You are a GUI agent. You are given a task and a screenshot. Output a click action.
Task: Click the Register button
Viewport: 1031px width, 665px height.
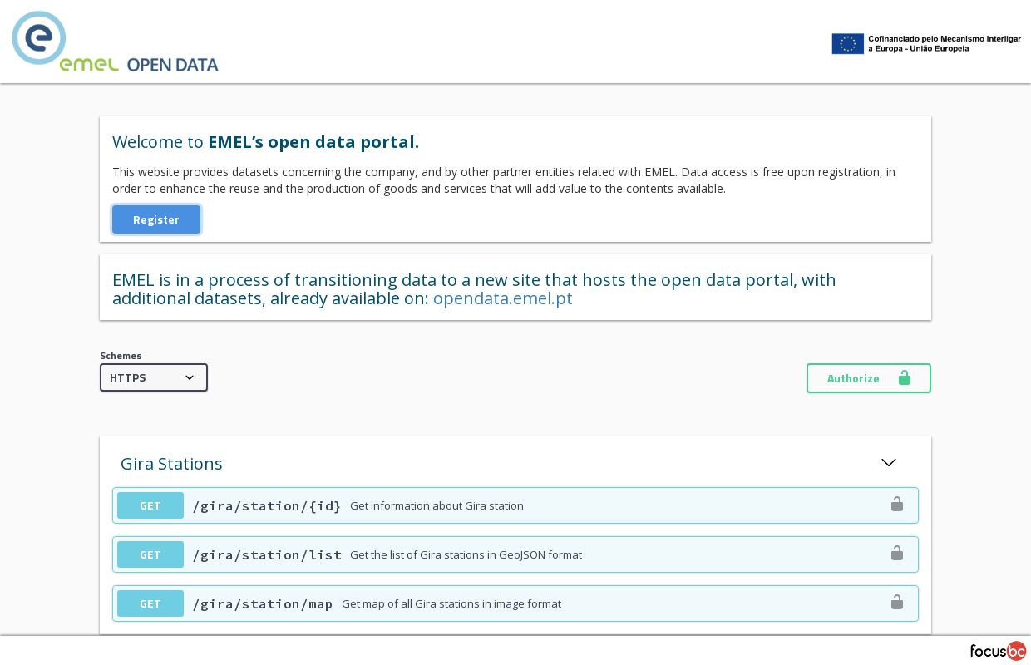pyautogui.click(x=156, y=219)
